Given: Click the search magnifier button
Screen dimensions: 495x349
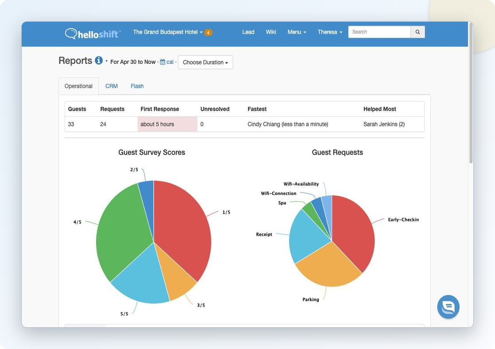Looking at the screenshot, I should [x=417, y=32].
